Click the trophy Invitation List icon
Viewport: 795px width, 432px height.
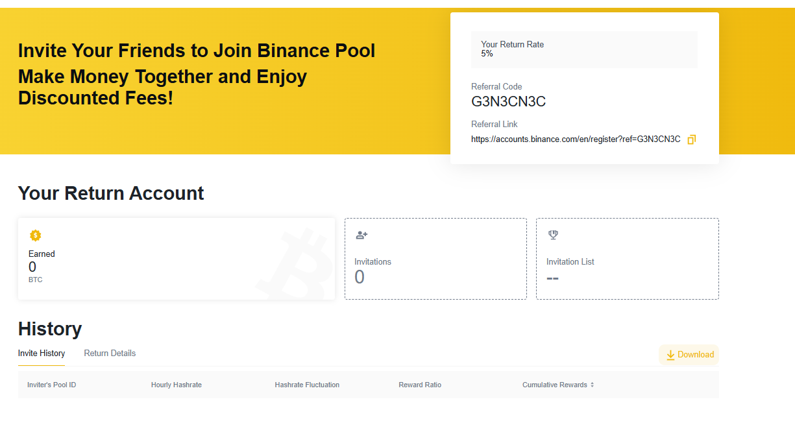pyautogui.click(x=553, y=235)
